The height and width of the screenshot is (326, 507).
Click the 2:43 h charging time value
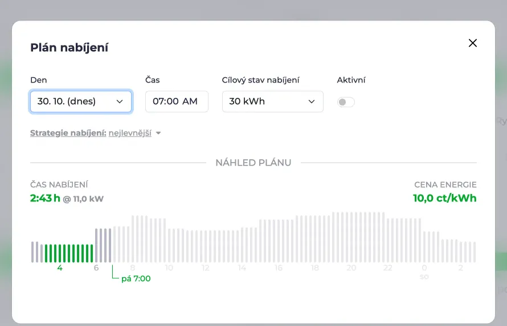pyautogui.click(x=45, y=198)
